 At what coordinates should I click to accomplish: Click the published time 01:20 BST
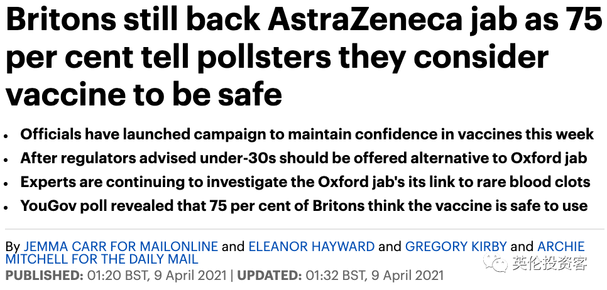point(118,275)
